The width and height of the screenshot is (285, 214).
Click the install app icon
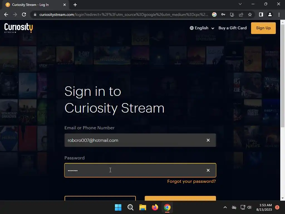[x=232, y=14]
